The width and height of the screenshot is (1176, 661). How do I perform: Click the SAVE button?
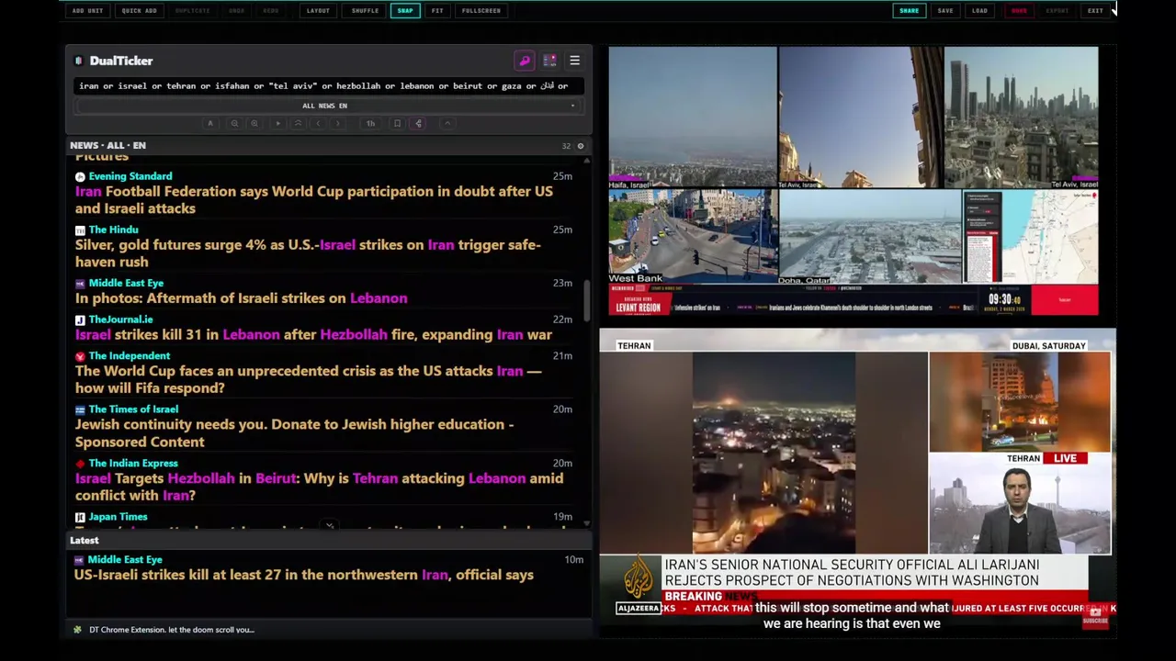tap(945, 11)
